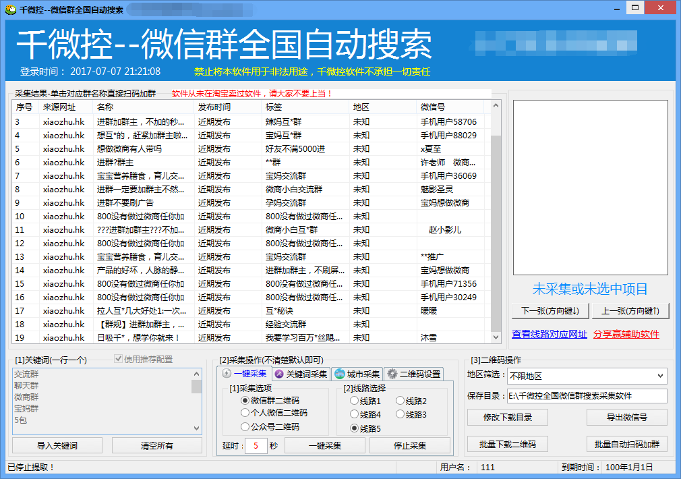This screenshot has width=681, height=479.
Task: Start collection with the 一键采集 button
Action: tap(325, 445)
